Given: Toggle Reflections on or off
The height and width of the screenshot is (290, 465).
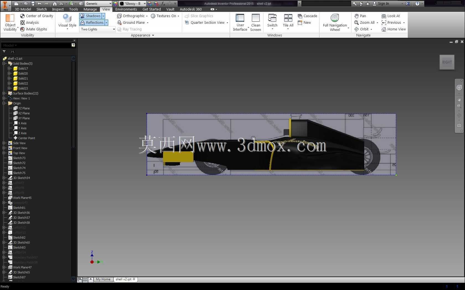Looking at the screenshot, I should click(x=92, y=23).
